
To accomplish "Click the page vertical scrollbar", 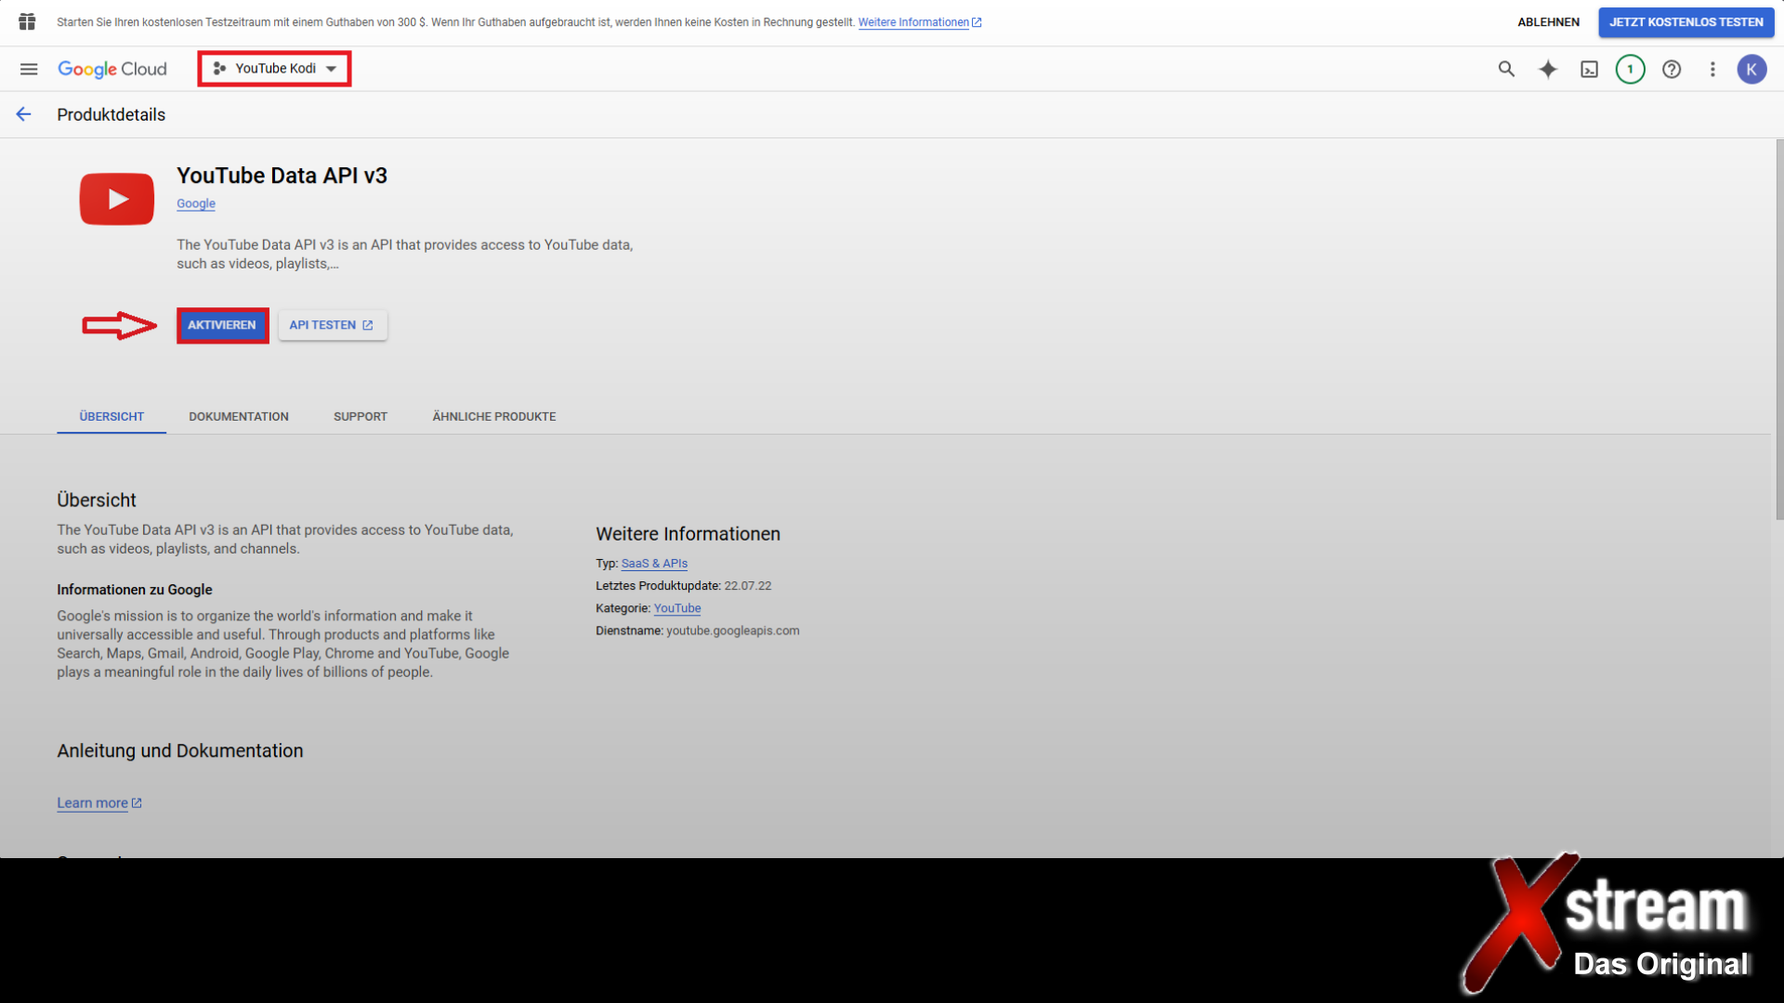I will click(x=1779, y=330).
